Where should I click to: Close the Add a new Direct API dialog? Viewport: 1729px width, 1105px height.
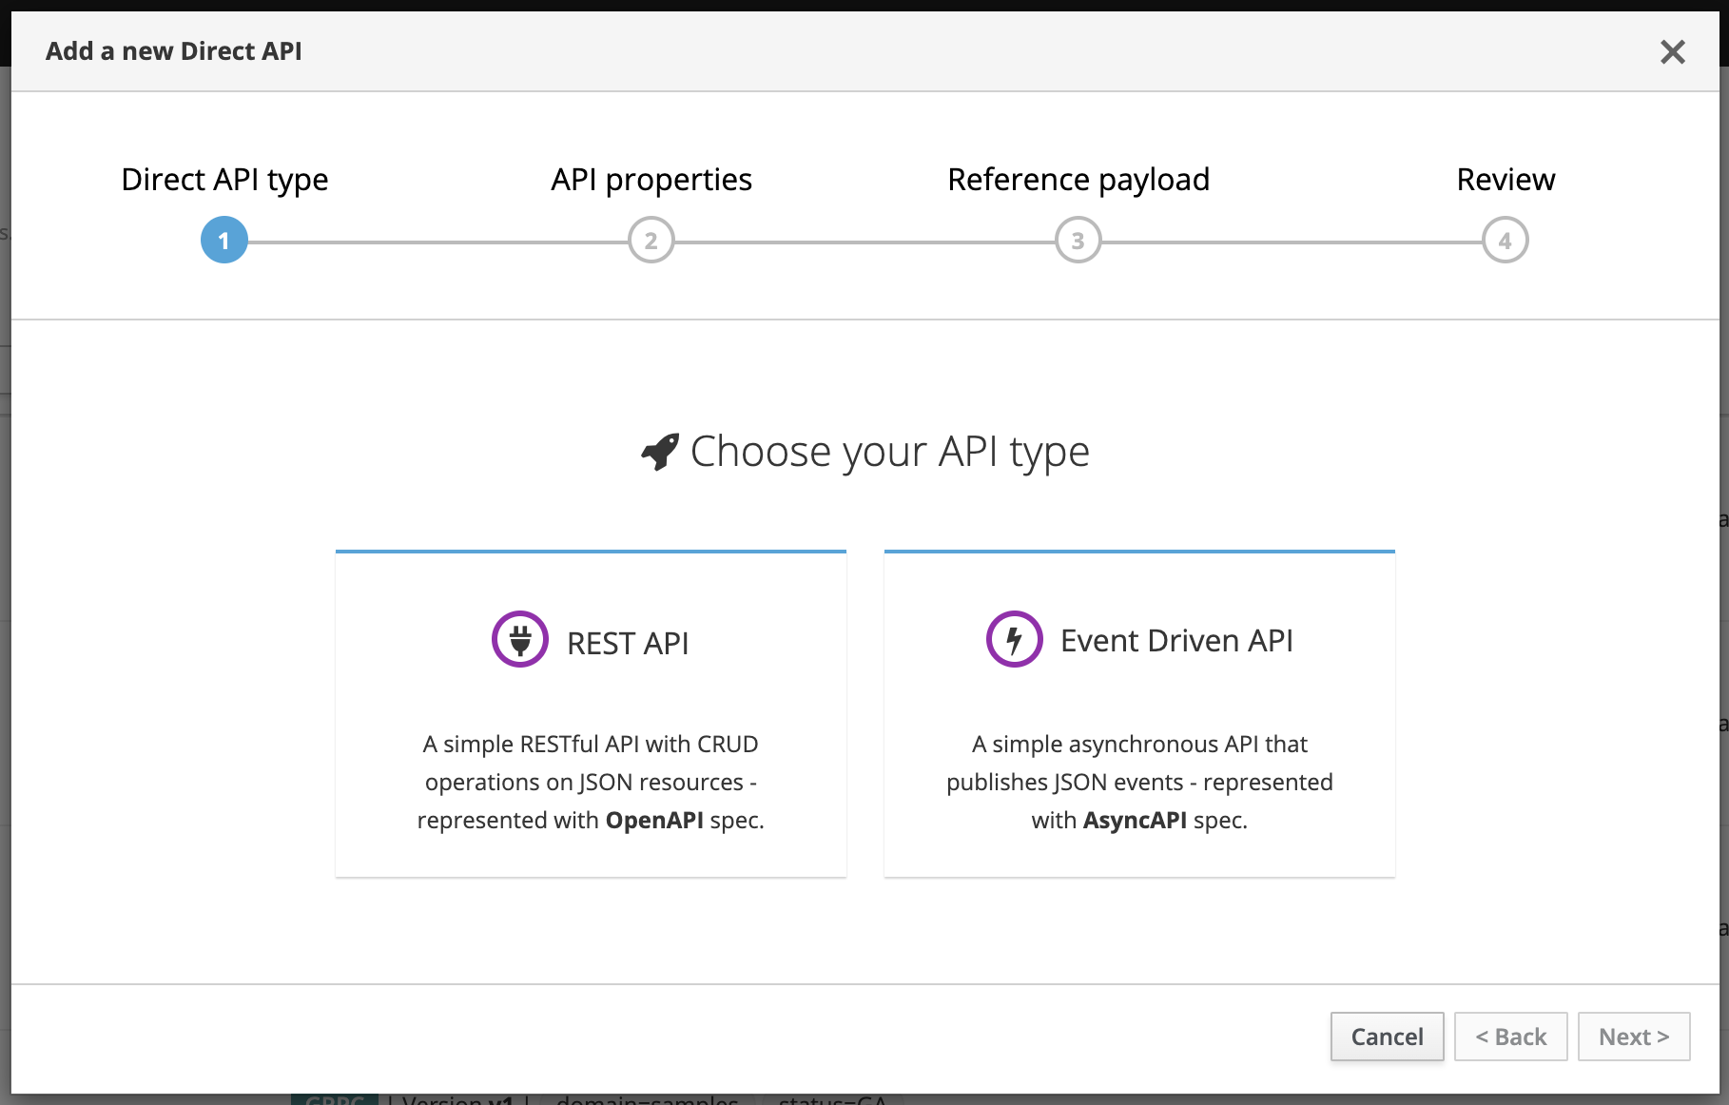pyautogui.click(x=1672, y=51)
